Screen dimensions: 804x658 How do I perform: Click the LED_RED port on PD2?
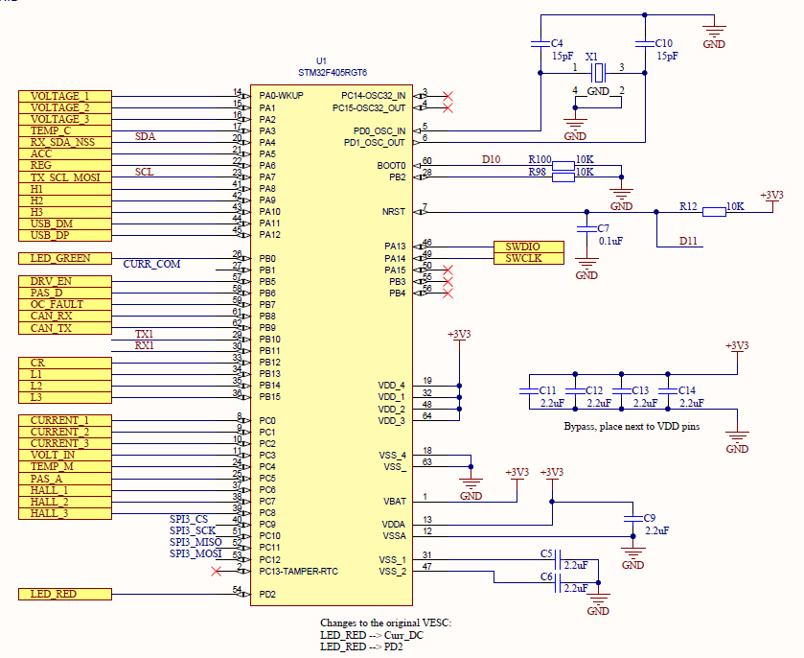point(65,595)
